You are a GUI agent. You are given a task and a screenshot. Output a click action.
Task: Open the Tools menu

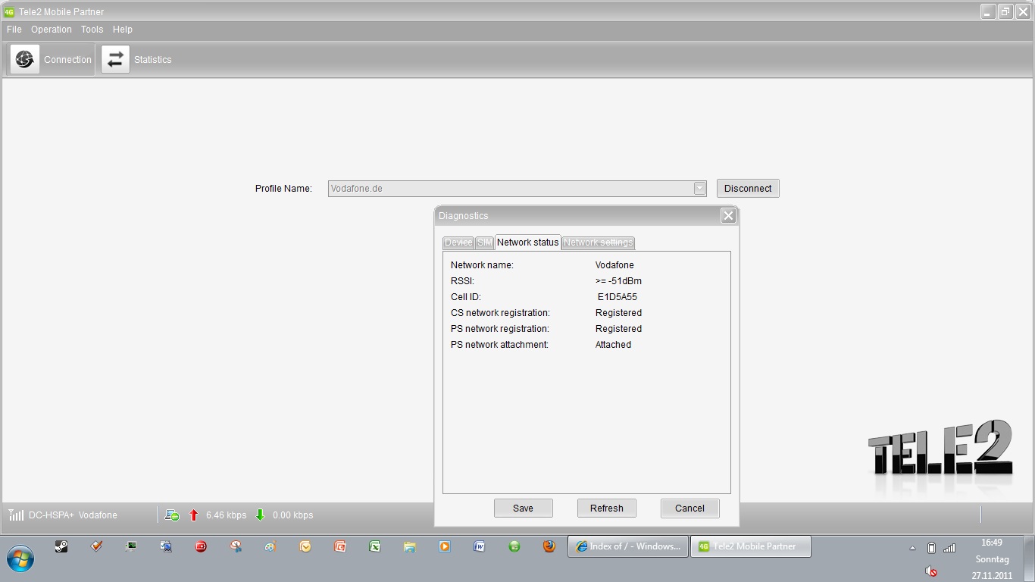click(x=92, y=30)
